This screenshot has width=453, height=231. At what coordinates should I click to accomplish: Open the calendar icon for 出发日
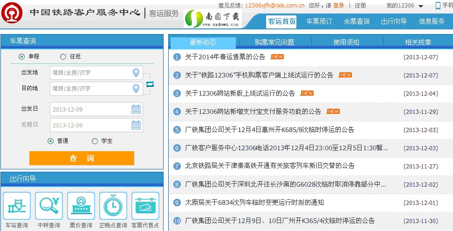coord(136,110)
